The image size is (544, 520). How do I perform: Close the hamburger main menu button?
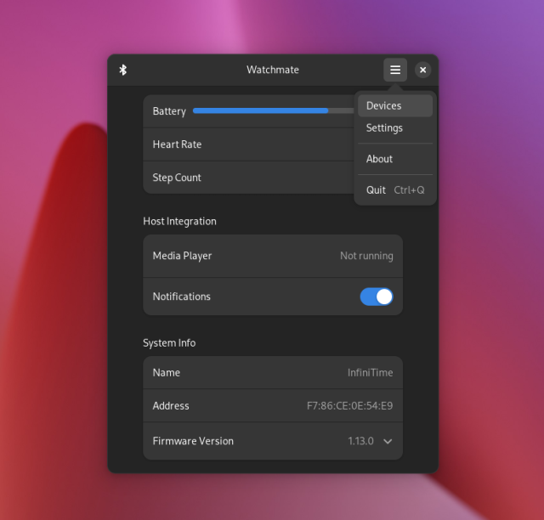click(395, 70)
